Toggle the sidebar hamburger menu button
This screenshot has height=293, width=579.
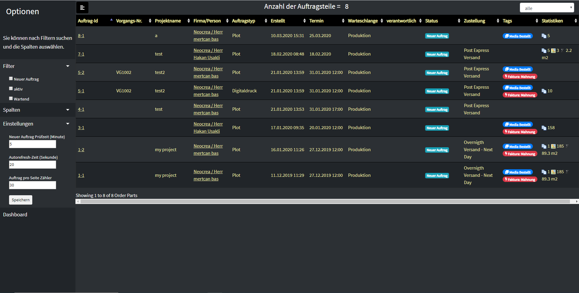click(x=82, y=8)
